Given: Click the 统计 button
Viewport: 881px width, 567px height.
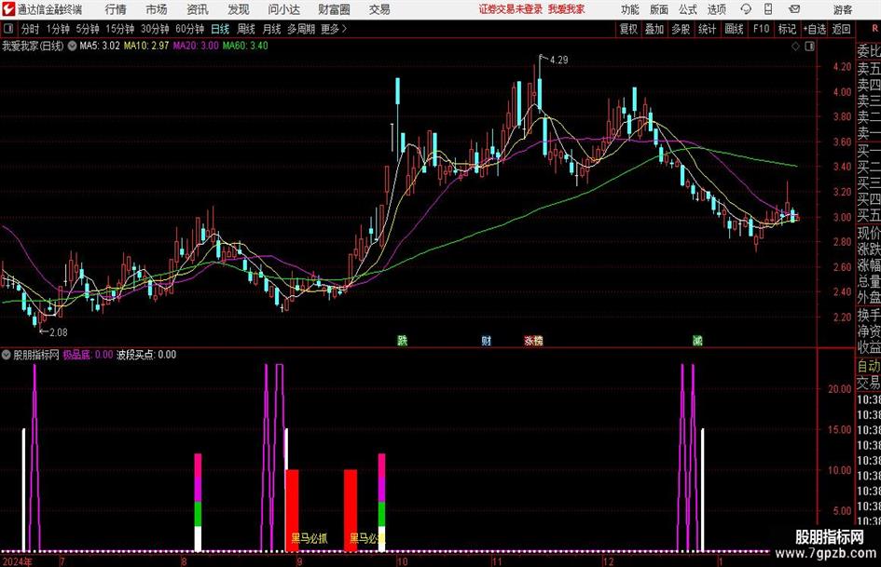Looking at the screenshot, I should pyautogui.click(x=707, y=29).
